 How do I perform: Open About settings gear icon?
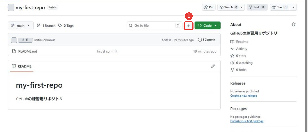tap(293, 24)
